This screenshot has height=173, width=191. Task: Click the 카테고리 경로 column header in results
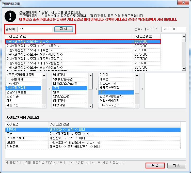tap(69, 37)
